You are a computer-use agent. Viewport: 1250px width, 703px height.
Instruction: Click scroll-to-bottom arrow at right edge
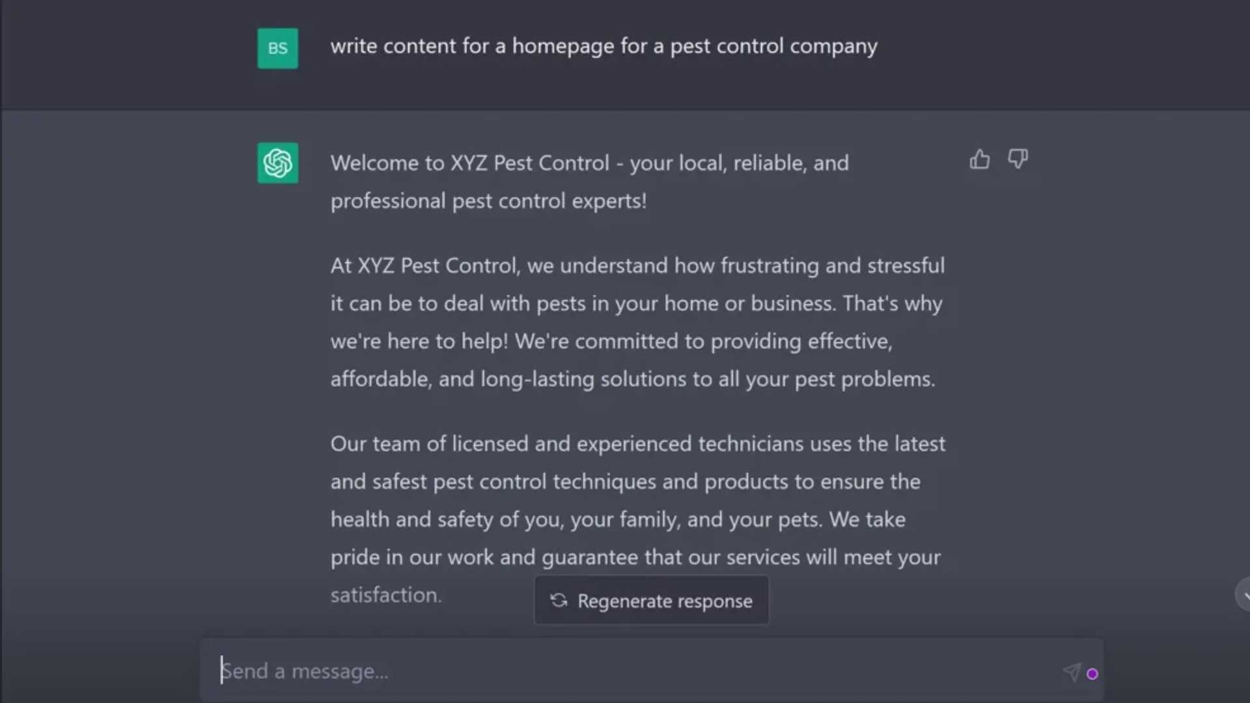click(1244, 594)
